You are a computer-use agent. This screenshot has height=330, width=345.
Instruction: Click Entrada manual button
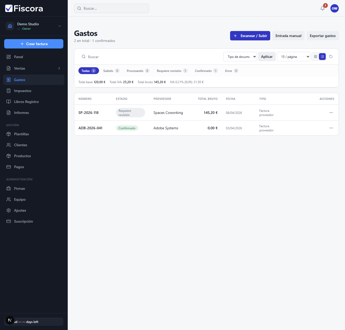click(288, 36)
